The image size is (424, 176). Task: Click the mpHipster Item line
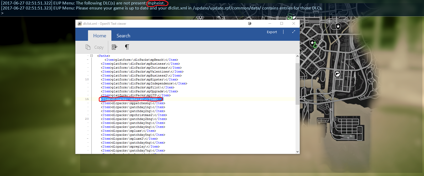click(139, 79)
